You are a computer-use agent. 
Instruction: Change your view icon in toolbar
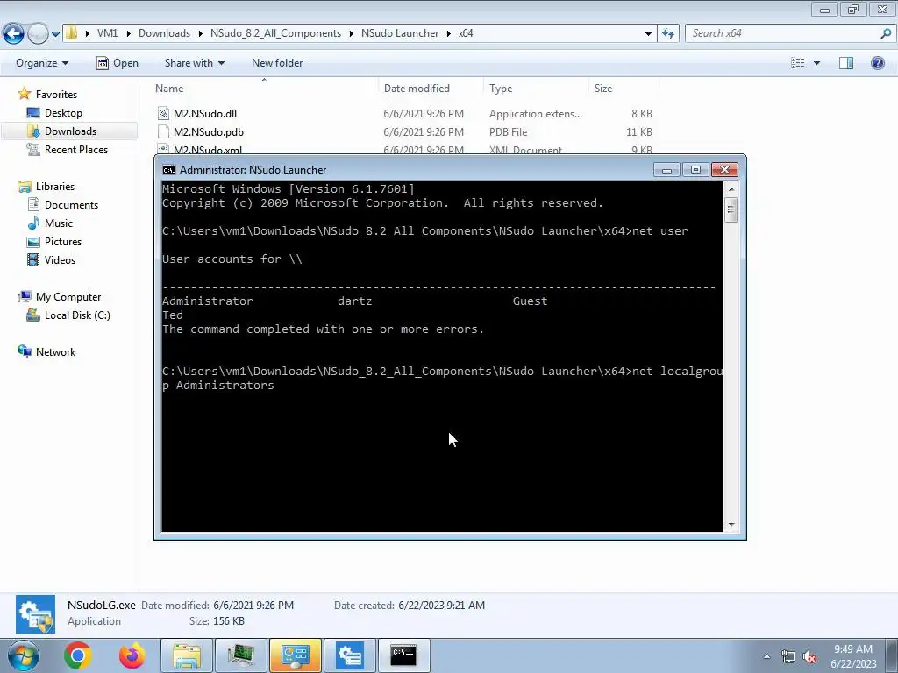(x=797, y=63)
